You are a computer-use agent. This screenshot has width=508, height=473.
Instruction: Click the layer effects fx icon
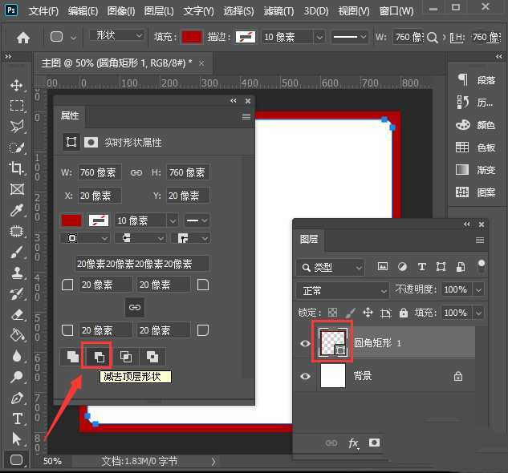click(353, 443)
